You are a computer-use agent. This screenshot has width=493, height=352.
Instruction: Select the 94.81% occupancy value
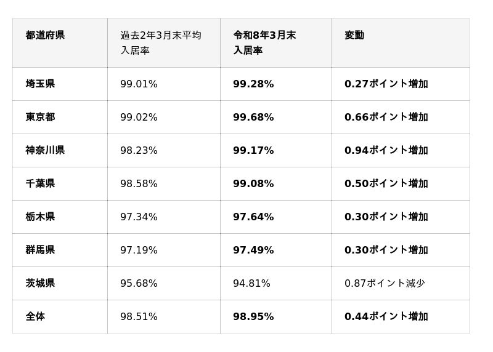click(x=251, y=284)
